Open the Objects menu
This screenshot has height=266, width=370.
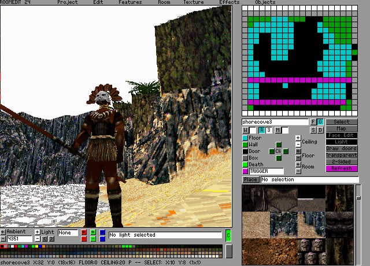265,2
